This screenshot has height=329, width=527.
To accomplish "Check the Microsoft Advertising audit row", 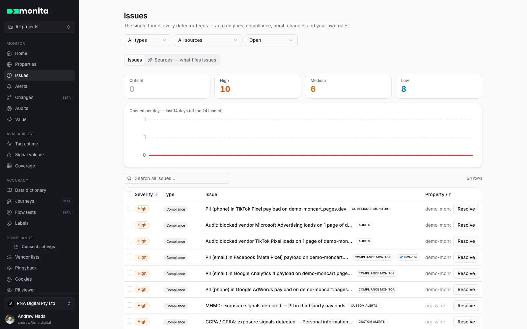I will click(129, 225).
